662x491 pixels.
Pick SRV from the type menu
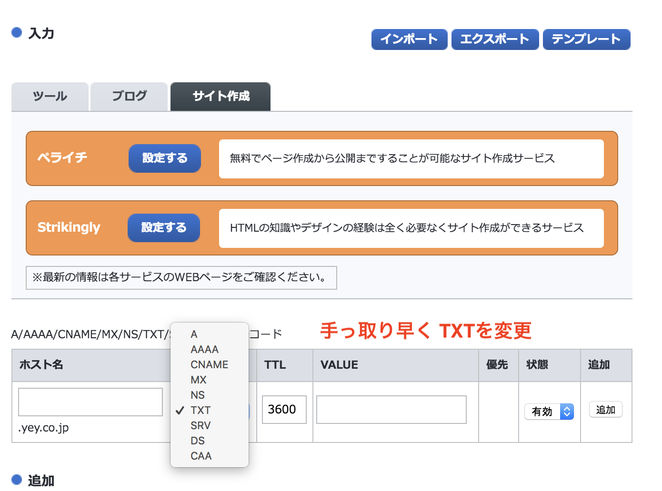coord(201,425)
